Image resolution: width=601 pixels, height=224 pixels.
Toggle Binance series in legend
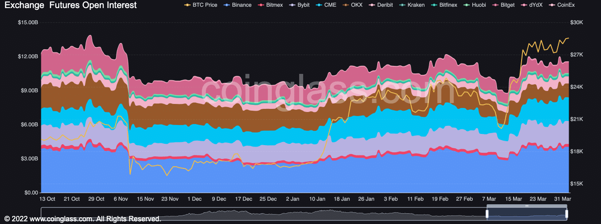(237, 5)
